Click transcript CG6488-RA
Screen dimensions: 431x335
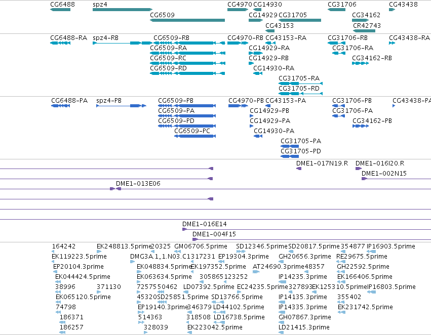[x=60, y=43]
